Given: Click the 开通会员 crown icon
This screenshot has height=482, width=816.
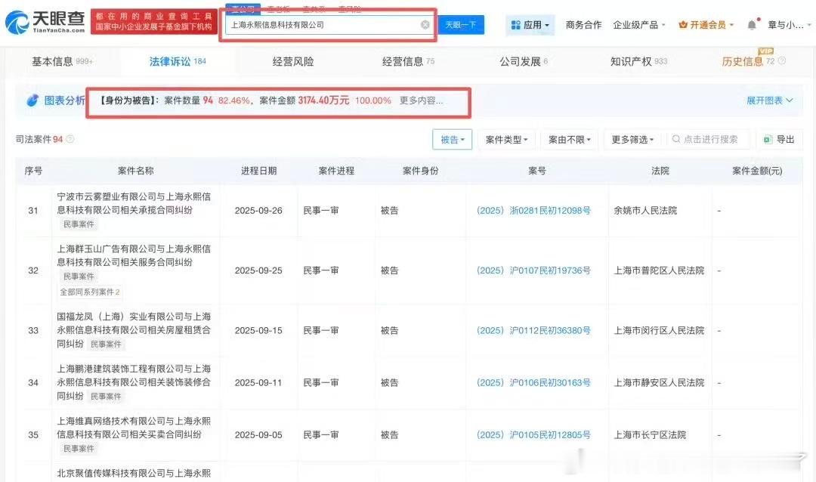Looking at the screenshot, I should click(x=683, y=25).
